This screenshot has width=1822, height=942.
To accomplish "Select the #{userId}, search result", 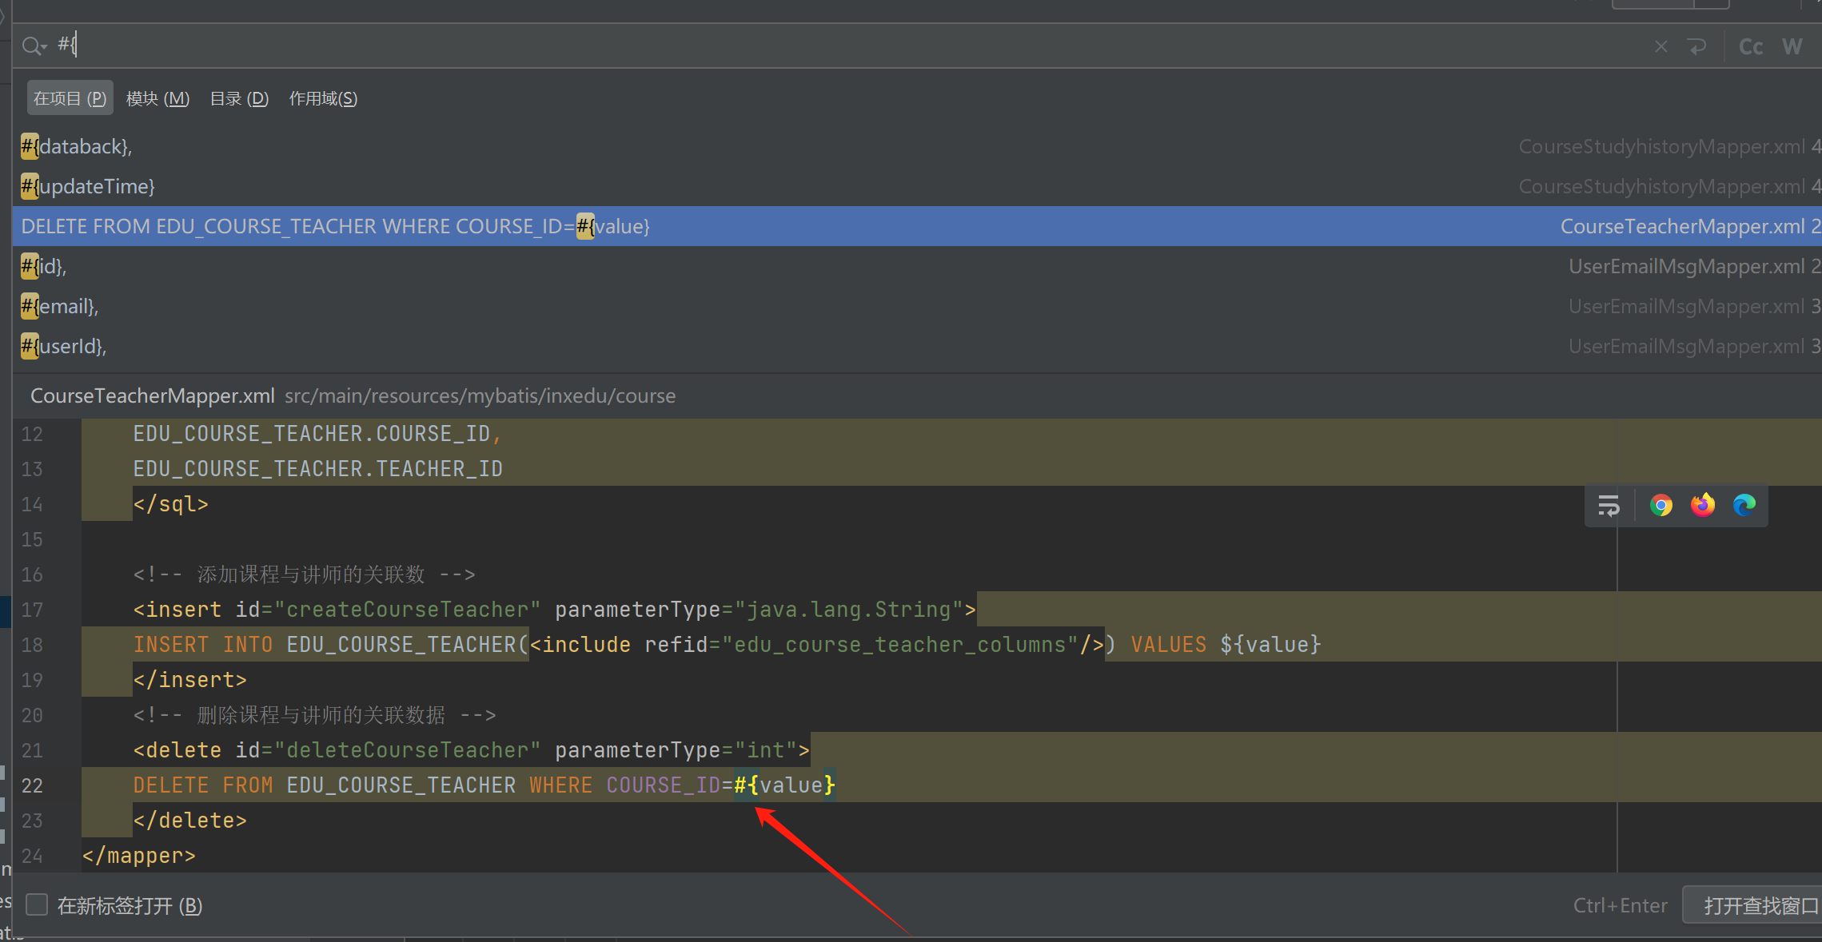I will pos(917,346).
